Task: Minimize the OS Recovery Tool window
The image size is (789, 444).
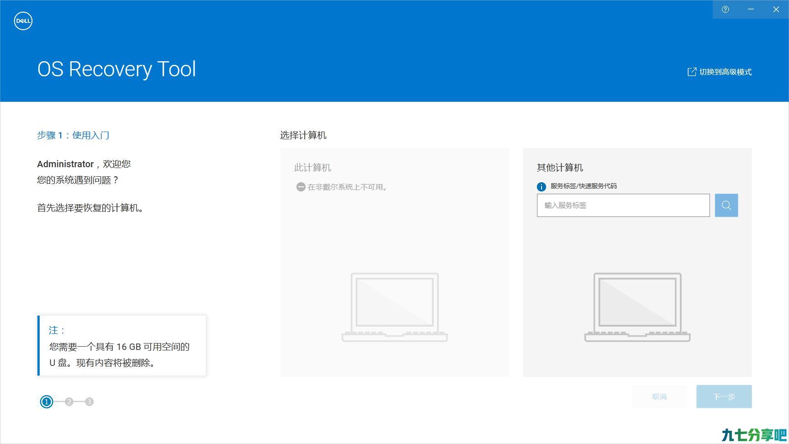Action: (x=751, y=9)
